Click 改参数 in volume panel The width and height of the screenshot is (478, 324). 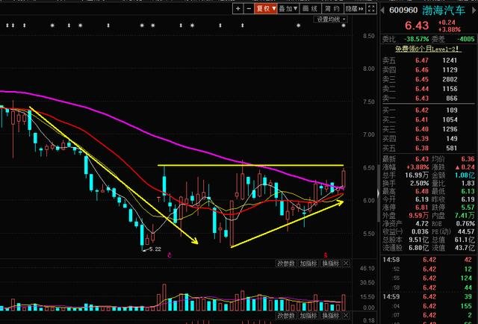[286, 264]
